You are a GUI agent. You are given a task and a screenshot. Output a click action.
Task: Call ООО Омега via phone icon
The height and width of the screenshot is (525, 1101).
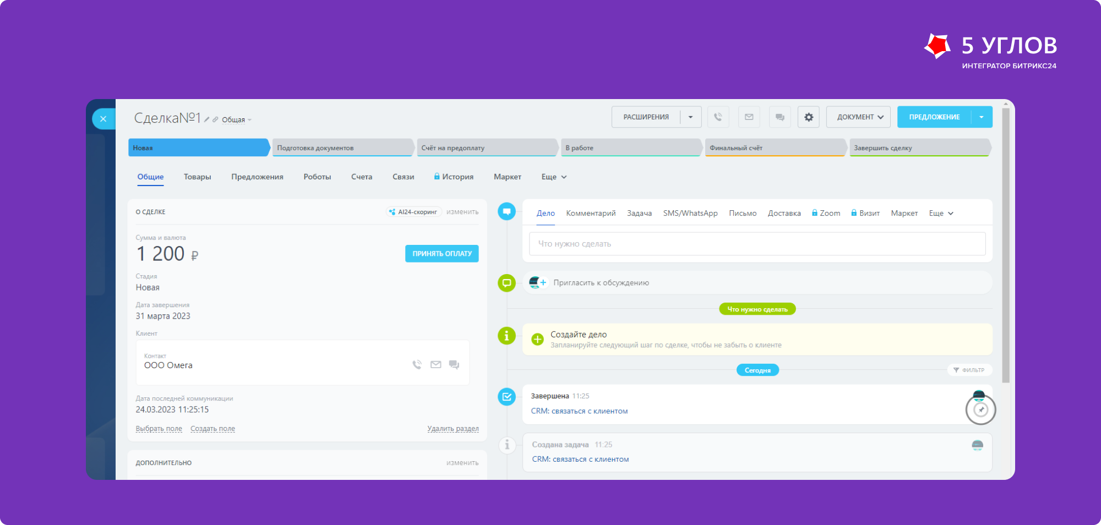tap(417, 364)
